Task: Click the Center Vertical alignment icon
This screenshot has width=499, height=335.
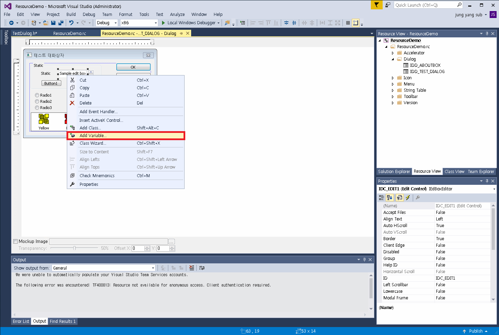Action: (x=286, y=23)
